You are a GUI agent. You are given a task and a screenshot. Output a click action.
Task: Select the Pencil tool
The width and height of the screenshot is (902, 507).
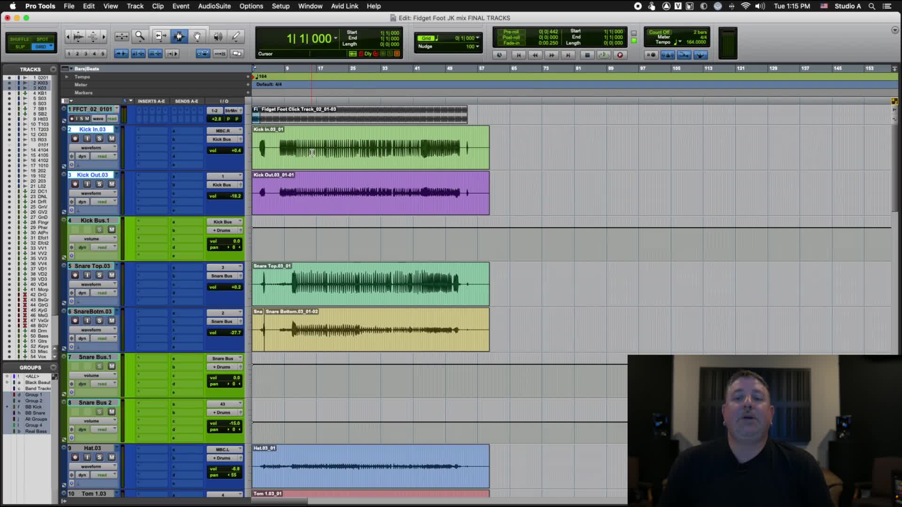[x=236, y=36]
